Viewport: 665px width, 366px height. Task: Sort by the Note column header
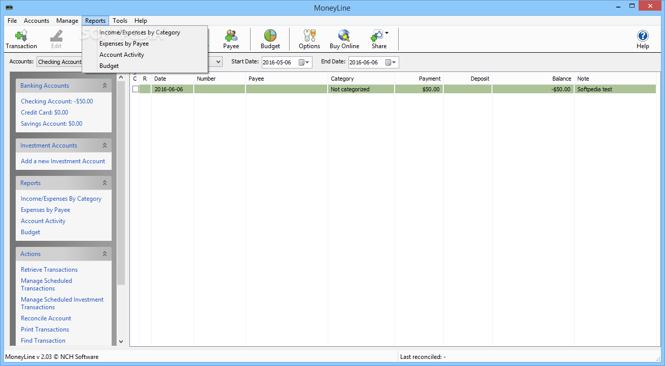coord(615,79)
